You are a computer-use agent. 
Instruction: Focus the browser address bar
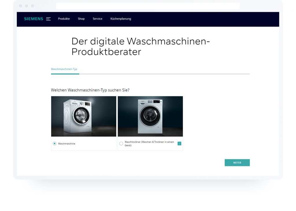[x=148, y=6]
